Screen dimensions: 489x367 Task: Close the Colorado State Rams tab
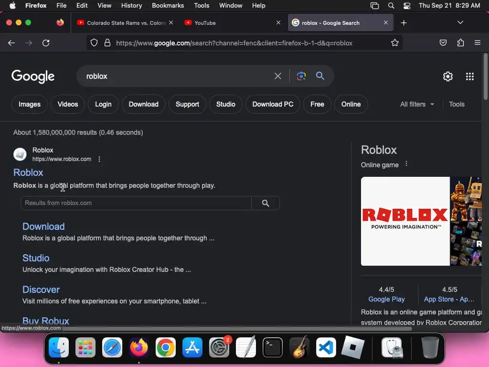(x=171, y=22)
